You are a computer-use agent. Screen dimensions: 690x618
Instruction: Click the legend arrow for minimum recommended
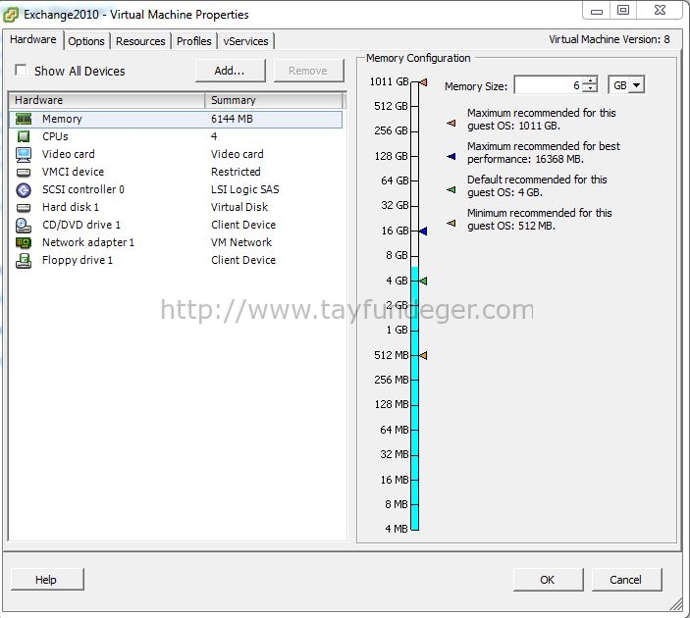(x=451, y=223)
